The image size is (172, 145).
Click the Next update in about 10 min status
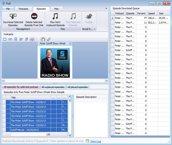[67, 141]
